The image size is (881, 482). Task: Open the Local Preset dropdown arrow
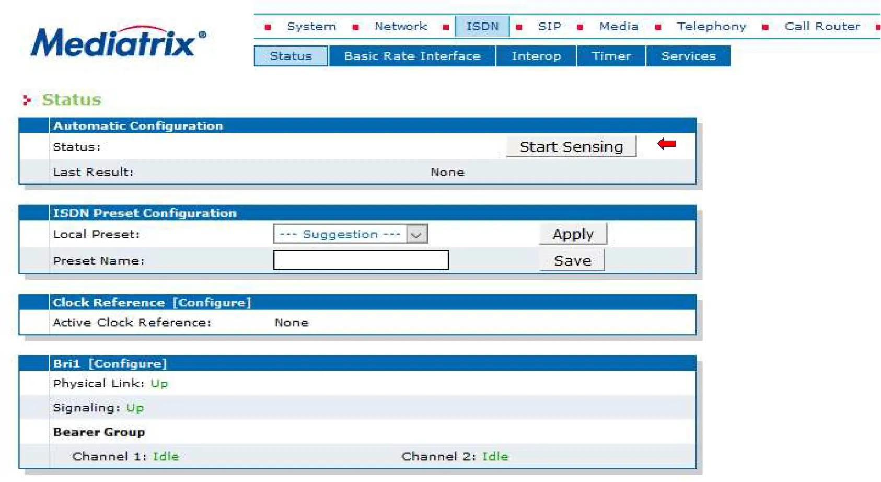pos(416,234)
